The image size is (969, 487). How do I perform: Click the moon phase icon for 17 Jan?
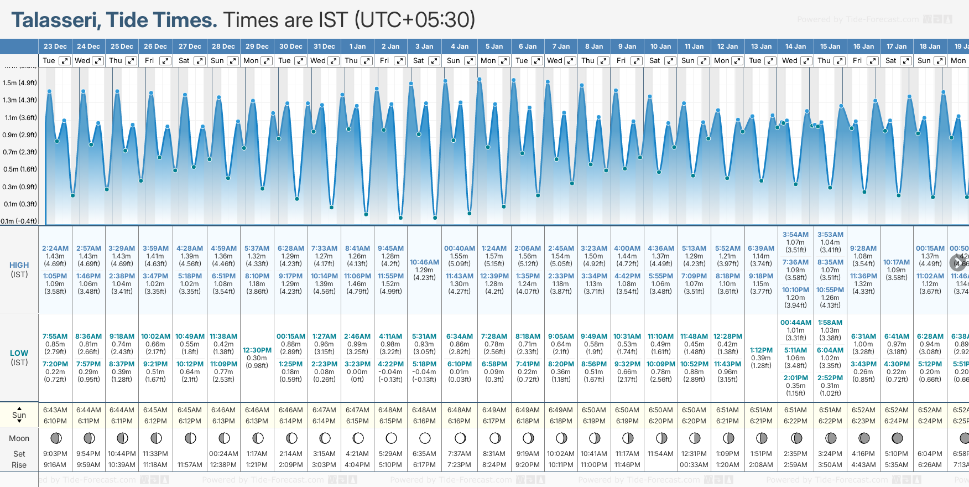click(897, 438)
